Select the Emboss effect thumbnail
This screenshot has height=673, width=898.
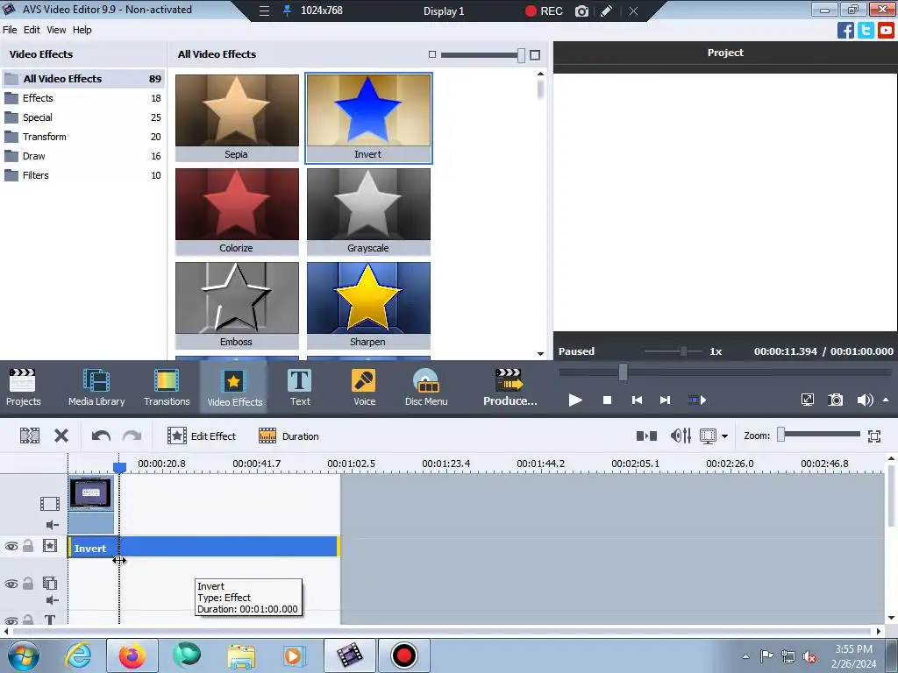tap(237, 305)
